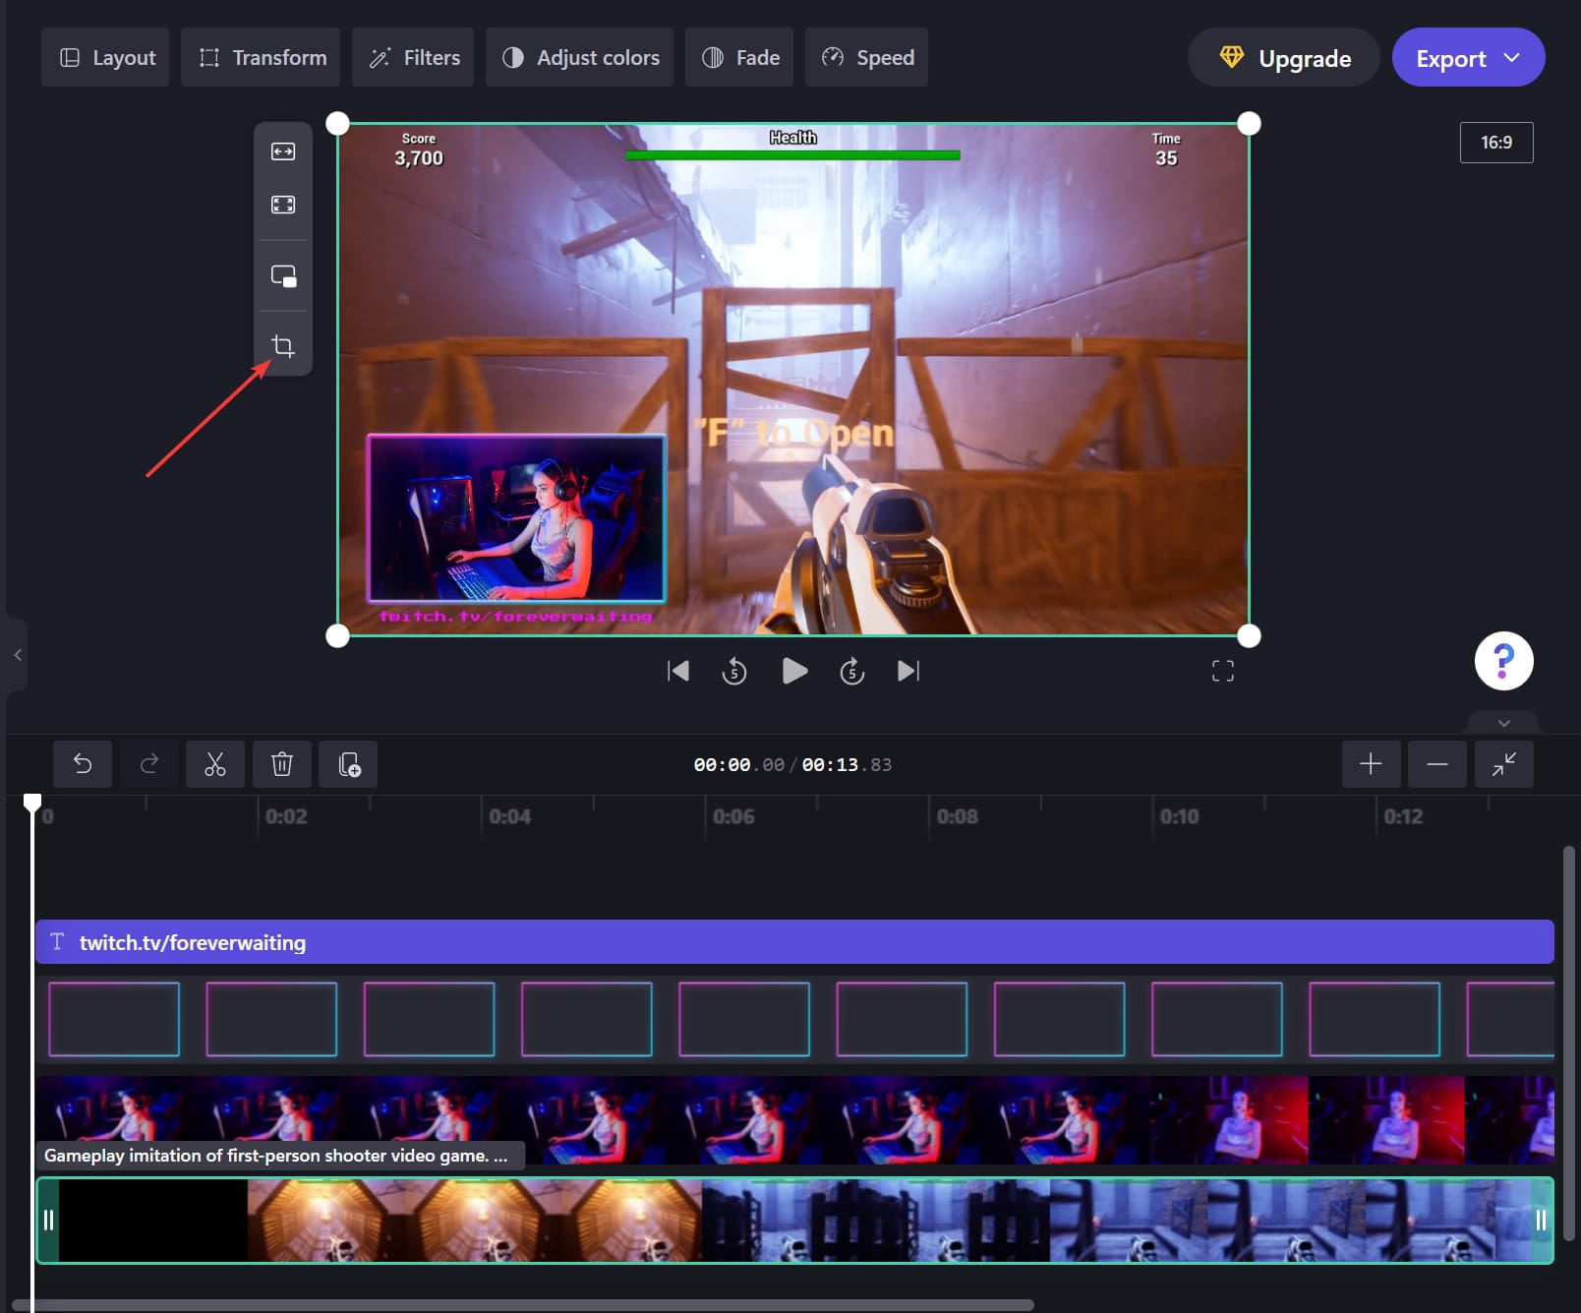Undo the last edit
This screenshot has height=1313, width=1581.
pos(83,764)
